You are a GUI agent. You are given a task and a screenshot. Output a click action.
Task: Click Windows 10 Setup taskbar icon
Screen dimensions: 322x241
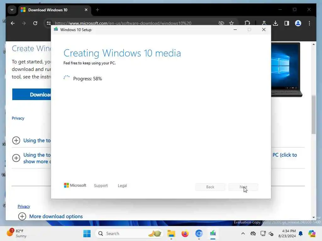click(x=213, y=233)
